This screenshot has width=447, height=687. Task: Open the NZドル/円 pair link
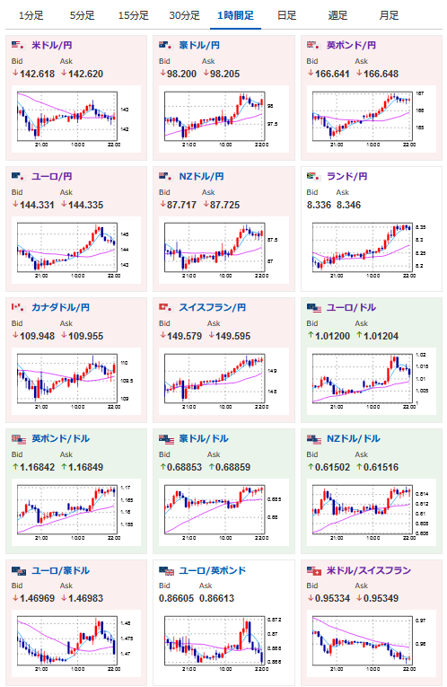pos(201,177)
